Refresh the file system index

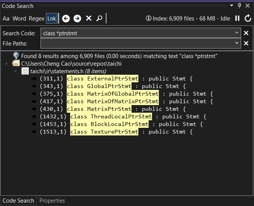[248, 18]
